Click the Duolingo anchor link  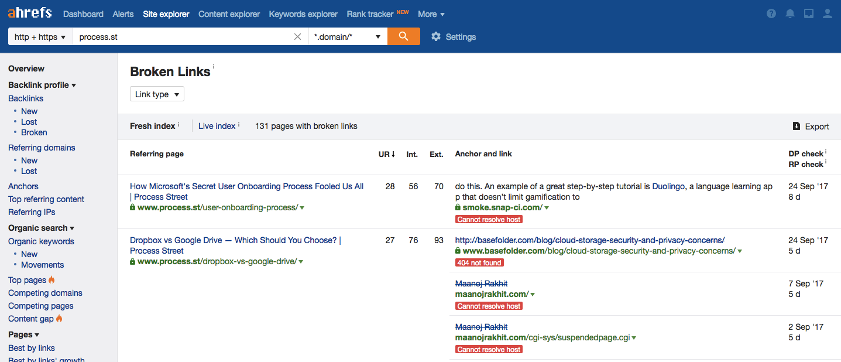click(669, 186)
